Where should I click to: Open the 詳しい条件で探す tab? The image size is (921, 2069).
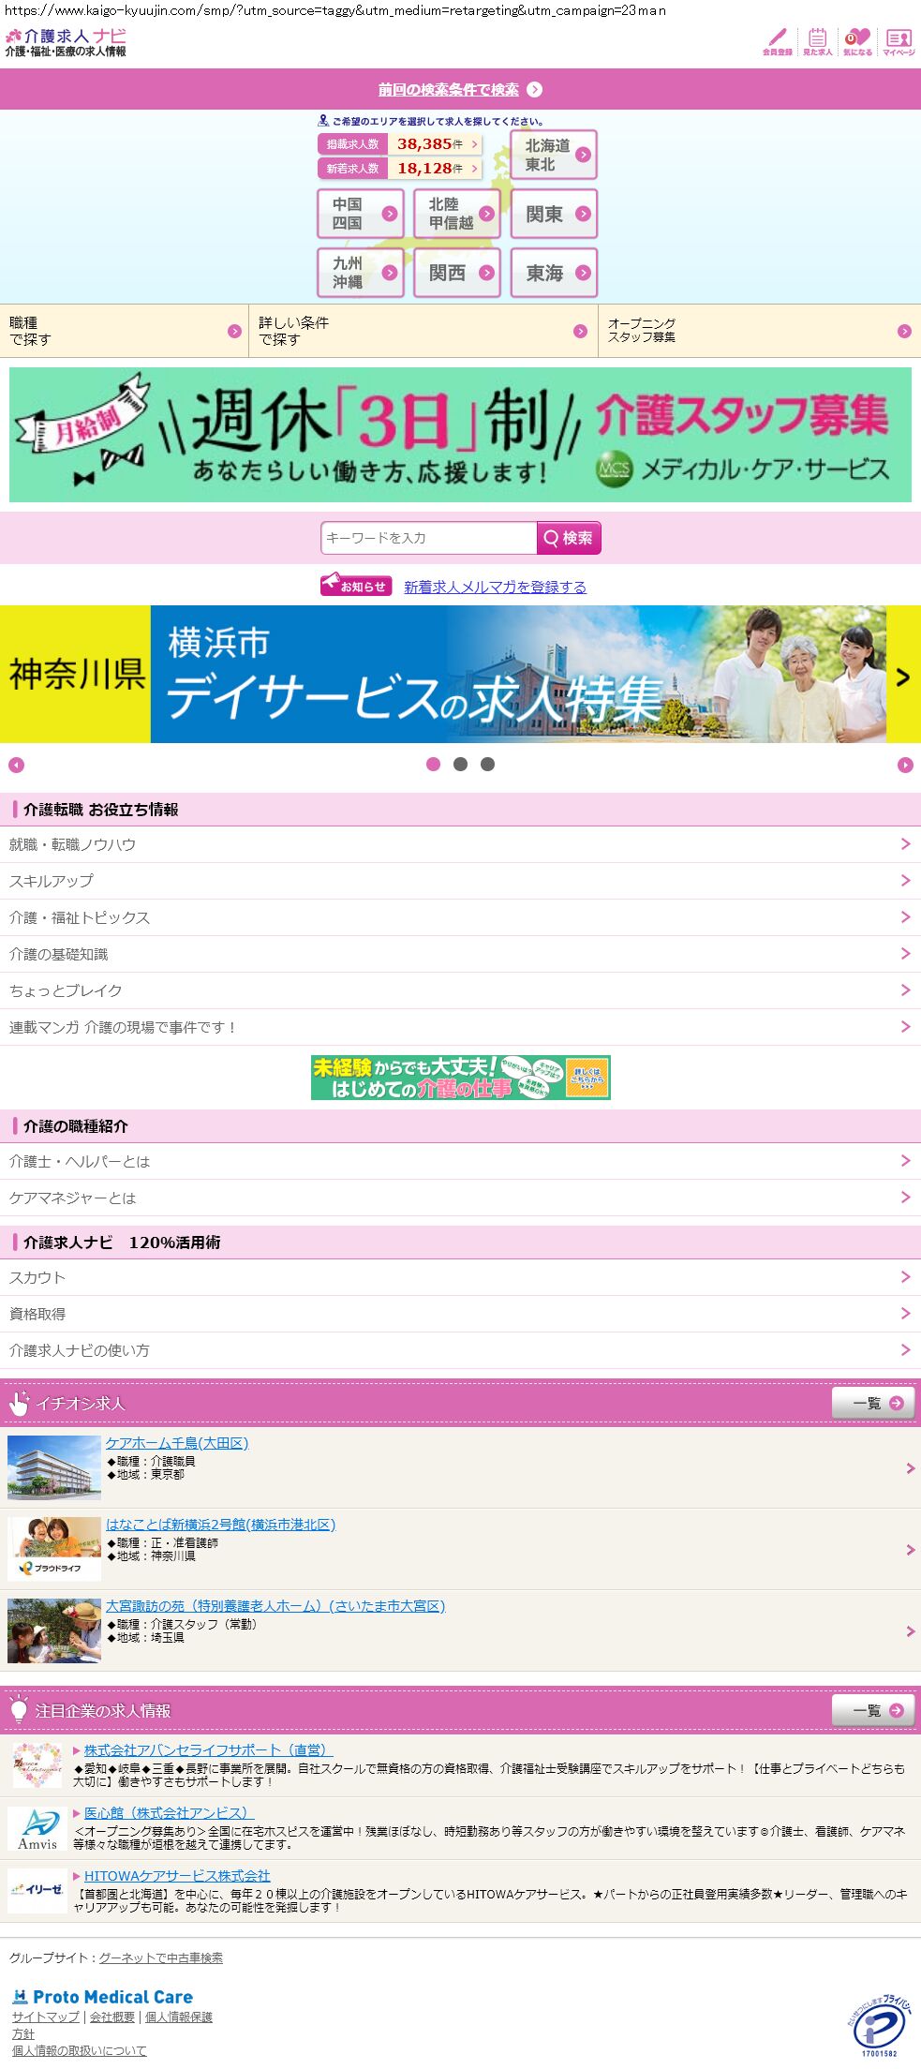tap(423, 331)
